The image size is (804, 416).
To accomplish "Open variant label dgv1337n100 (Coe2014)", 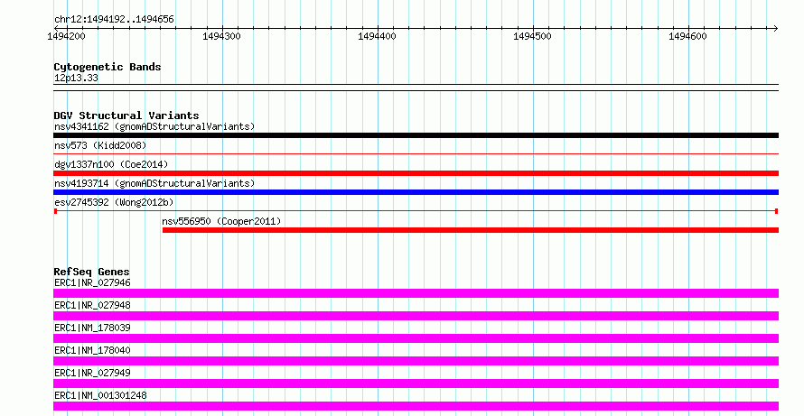I will pyautogui.click(x=111, y=164).
